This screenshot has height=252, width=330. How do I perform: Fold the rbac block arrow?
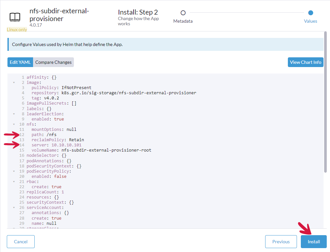(x=14, y=182)
